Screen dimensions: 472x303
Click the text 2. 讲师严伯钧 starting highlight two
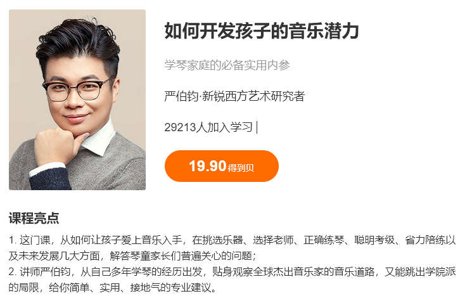click(x=39, y=271)
